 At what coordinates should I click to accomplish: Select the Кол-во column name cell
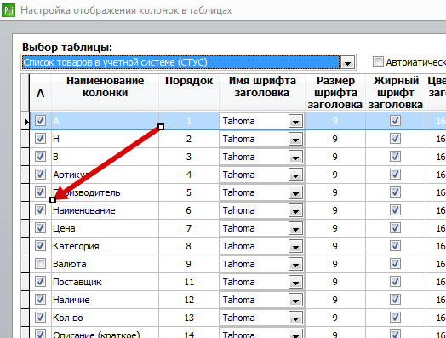[x=105, y=318]
